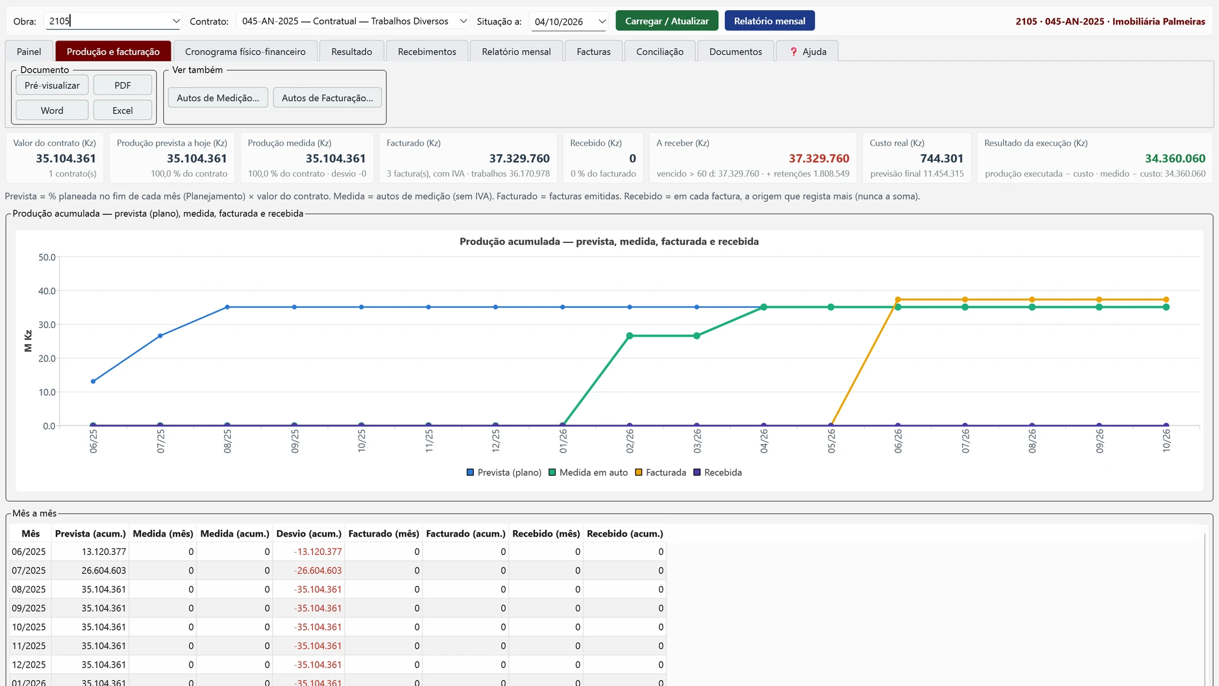Image resolution: width=1219 pixels, height=686 pixels.
Task: Click the Obra input field with 2105
Action: [x=112, y=21]
